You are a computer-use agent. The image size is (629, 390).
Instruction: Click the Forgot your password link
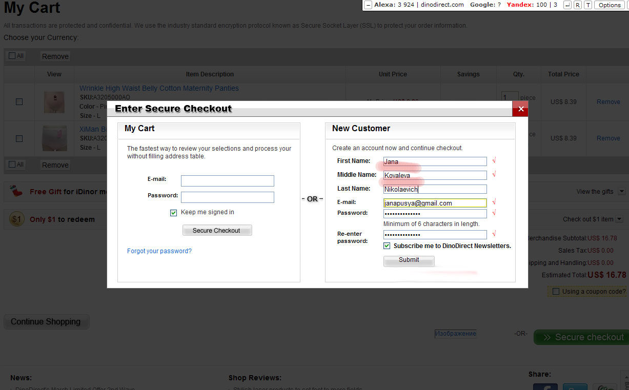click(159, 251)
